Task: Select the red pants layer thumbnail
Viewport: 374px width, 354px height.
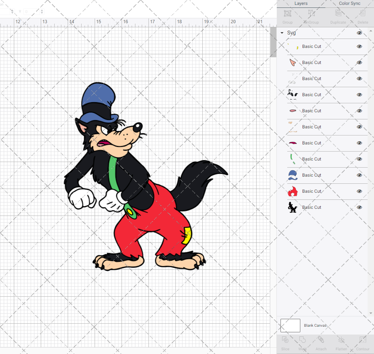Action: pos(293,191)
